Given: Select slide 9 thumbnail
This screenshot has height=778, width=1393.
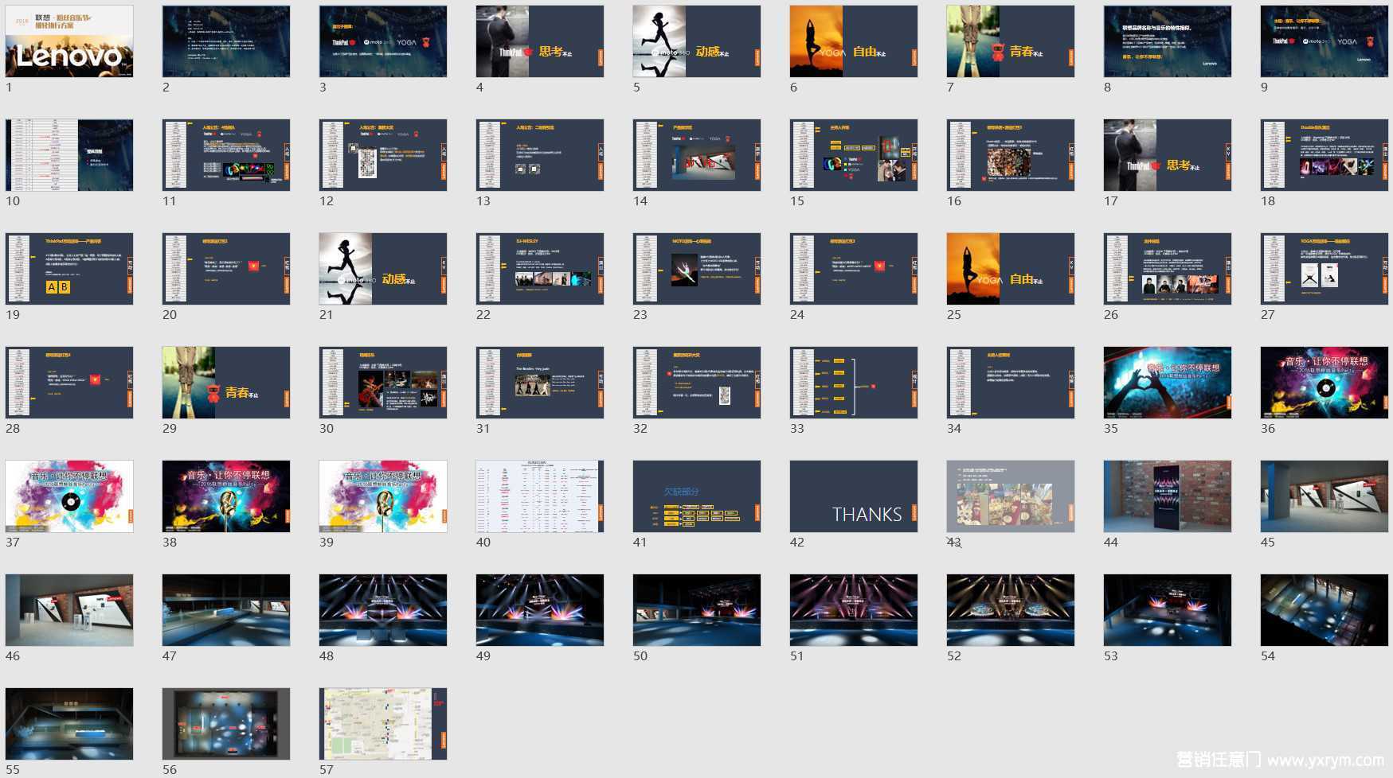Looking at the screenshot, I should tap(1325, 41).
